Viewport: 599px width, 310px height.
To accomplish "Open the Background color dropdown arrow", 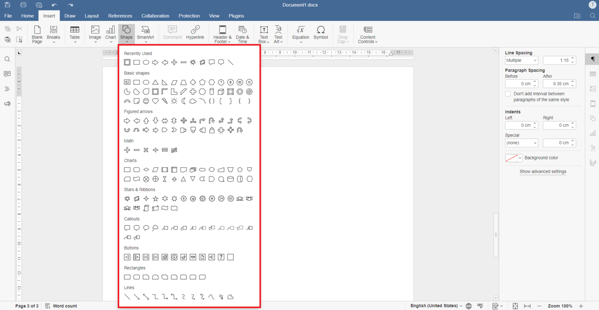I will click(519, 158).
